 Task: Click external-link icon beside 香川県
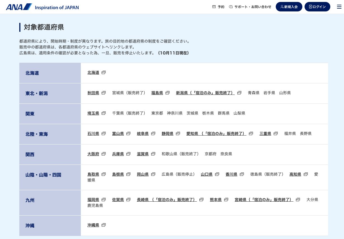point(242,174)
